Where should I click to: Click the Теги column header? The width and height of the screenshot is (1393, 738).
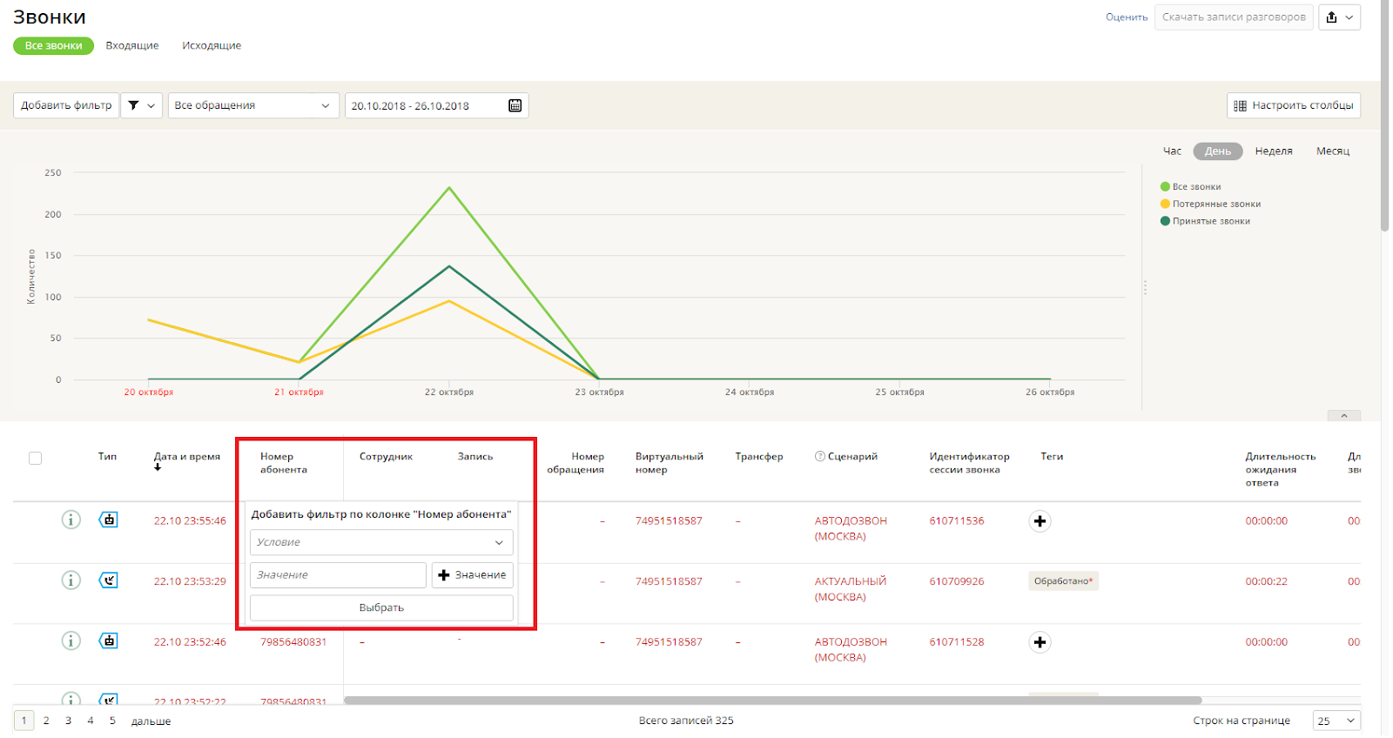tap(1052, 457)
